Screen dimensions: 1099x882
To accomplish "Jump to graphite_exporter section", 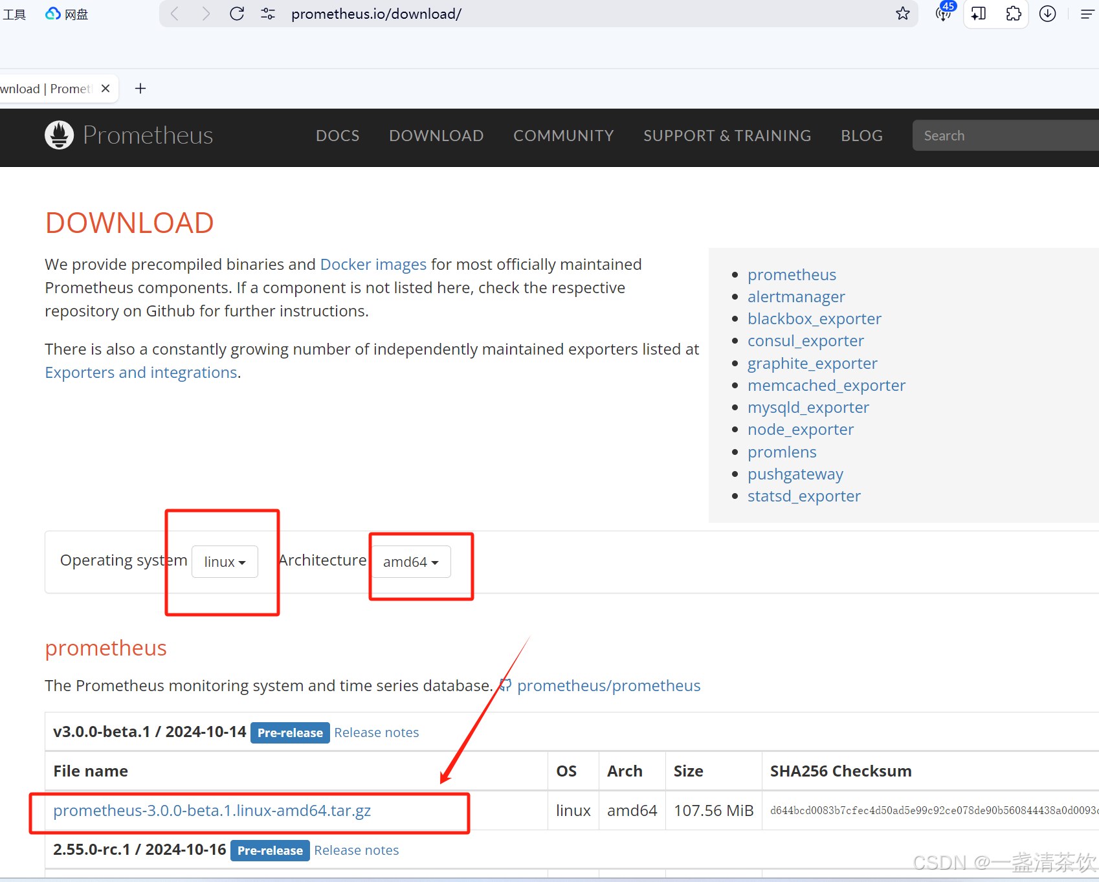I will (x=812, y=363).
